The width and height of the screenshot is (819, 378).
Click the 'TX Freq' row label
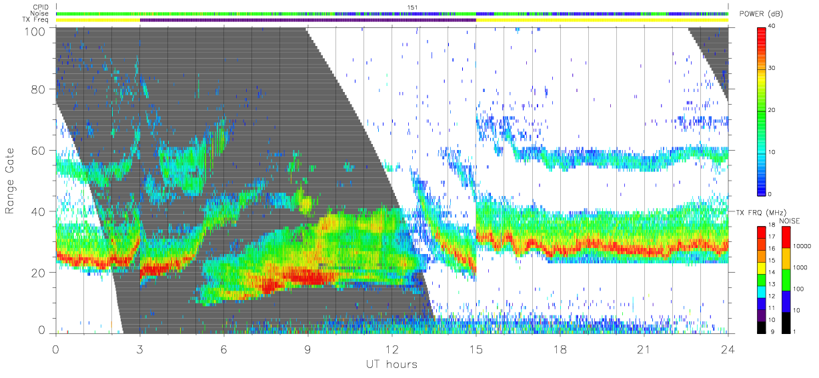point(37,20)
